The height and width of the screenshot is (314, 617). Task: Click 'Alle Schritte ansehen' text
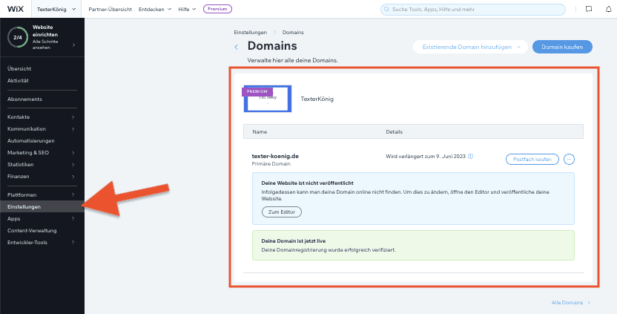[x=46, y=45]
